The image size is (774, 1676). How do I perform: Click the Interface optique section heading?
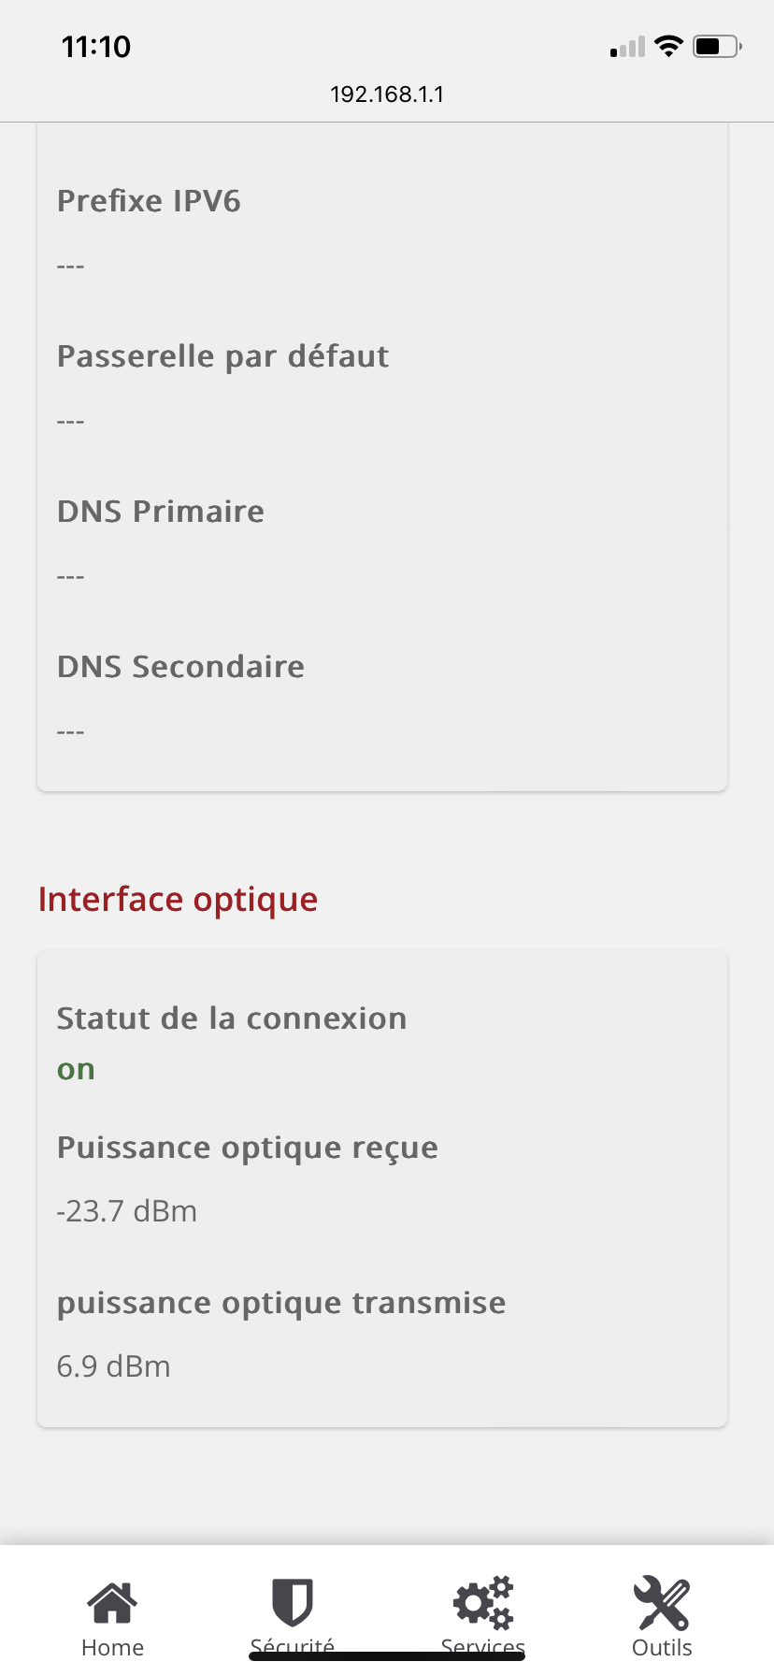click(x=177, y=899)
